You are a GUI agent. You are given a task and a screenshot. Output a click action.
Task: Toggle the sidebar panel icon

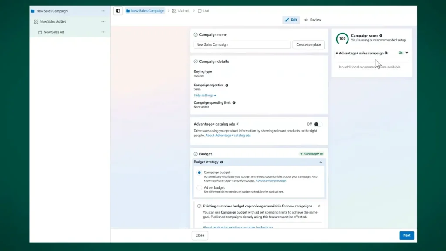(118, 11)
